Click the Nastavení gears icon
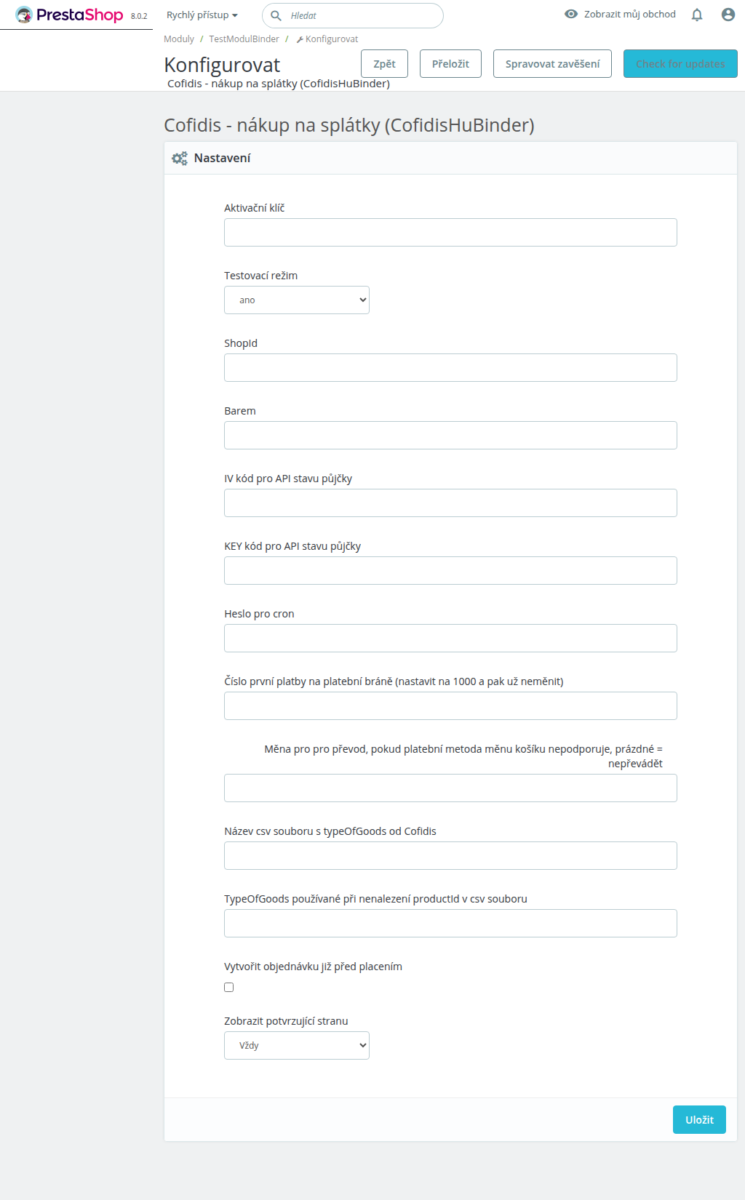Image resolution: width=745 pixels, height=1200 pixels. pos(179,158)
